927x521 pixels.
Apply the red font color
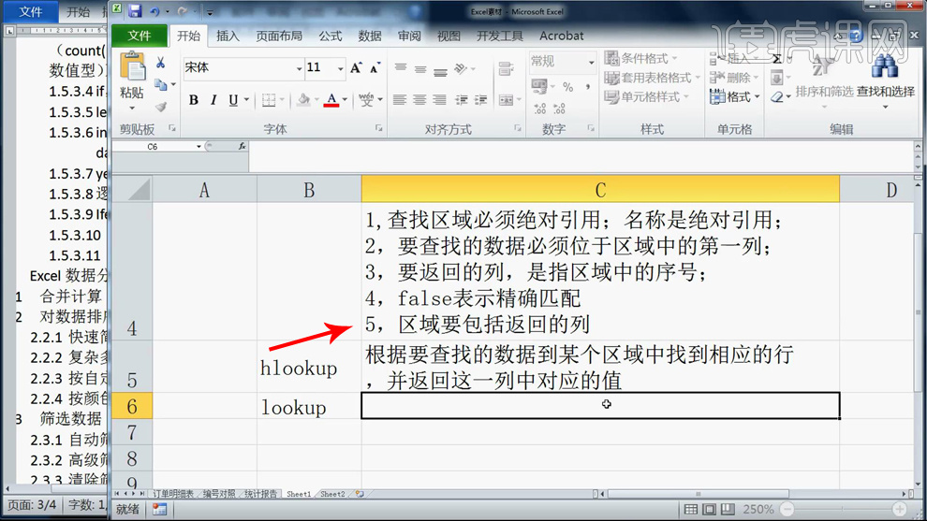coord(331,100)
